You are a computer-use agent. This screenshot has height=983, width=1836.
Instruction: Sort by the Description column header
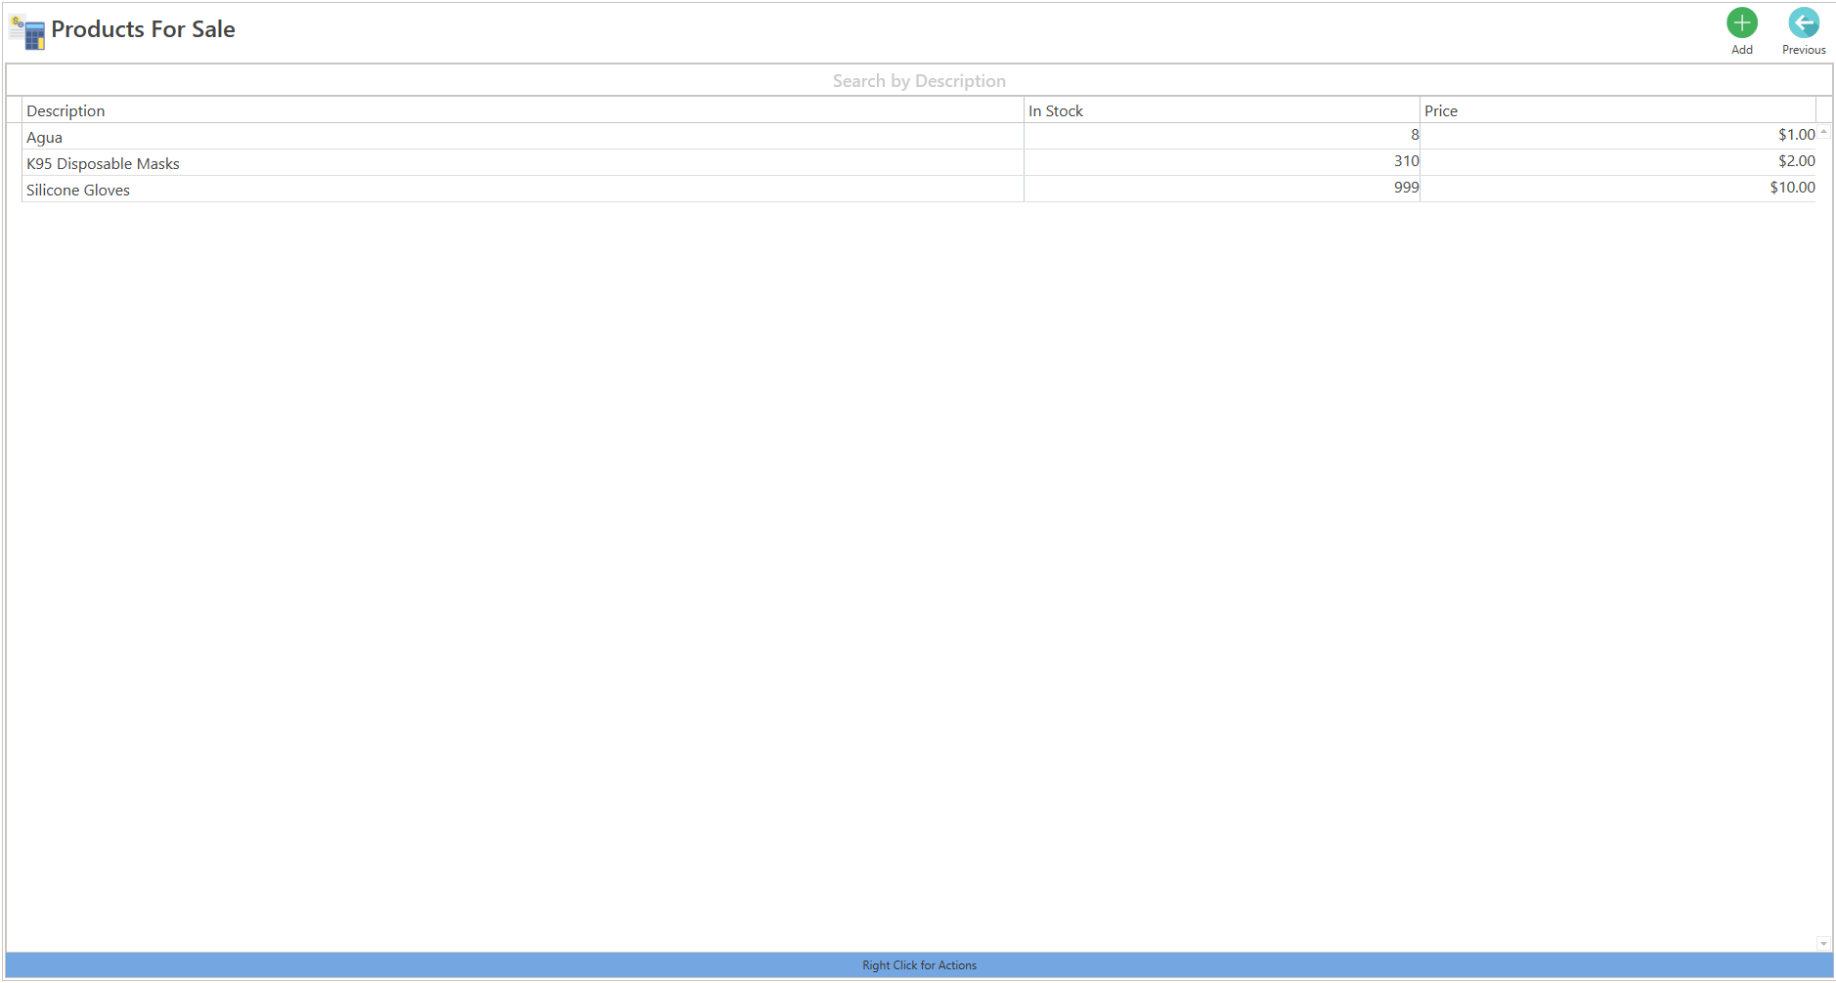(x=522, y=110)
